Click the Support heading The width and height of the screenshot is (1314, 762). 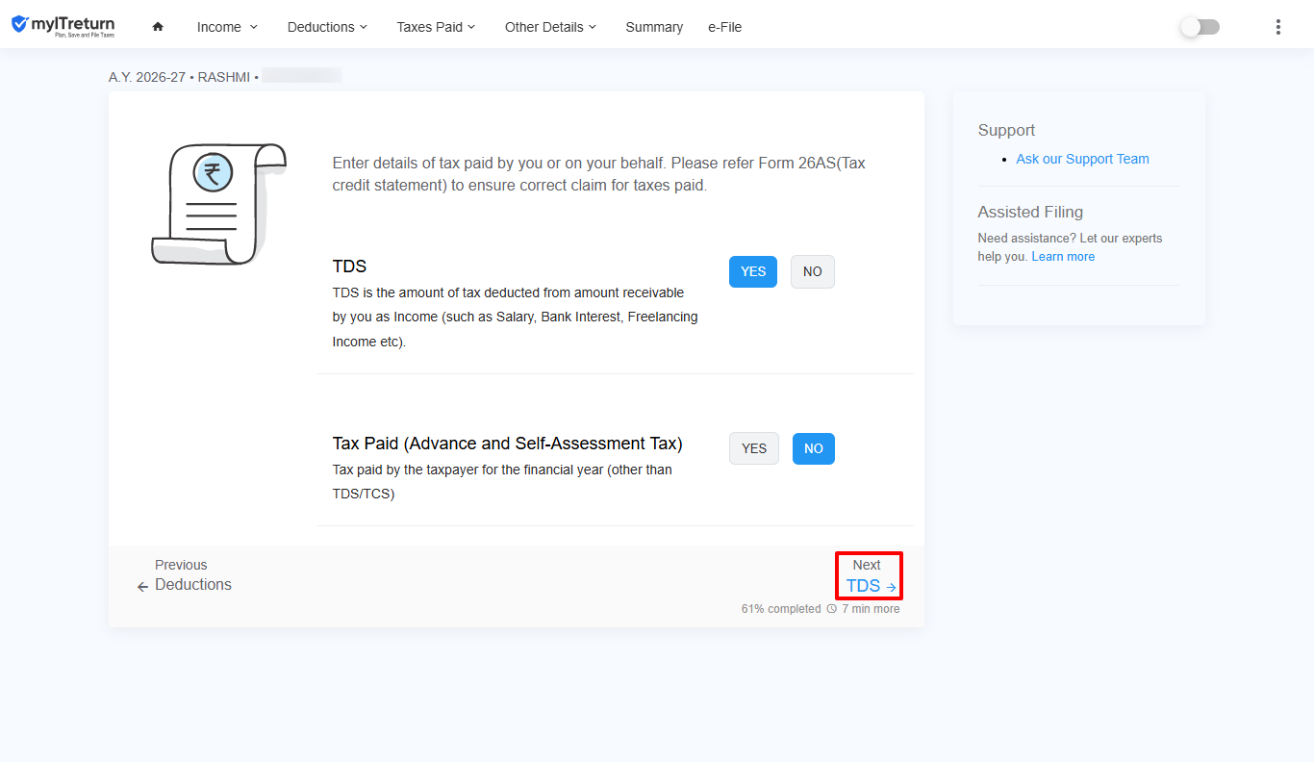1006,130
